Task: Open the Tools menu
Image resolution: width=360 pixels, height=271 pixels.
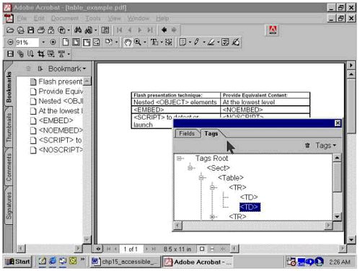Action: (x=93, y=19)
